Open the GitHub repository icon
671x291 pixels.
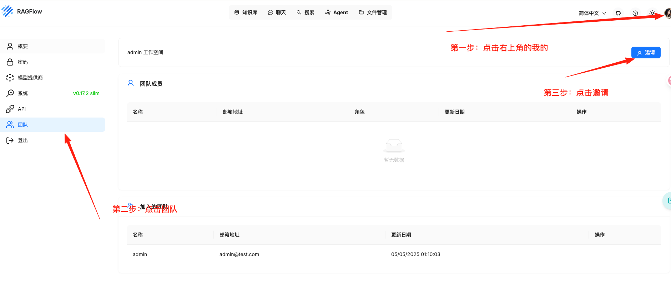click(x=618, y=13)
